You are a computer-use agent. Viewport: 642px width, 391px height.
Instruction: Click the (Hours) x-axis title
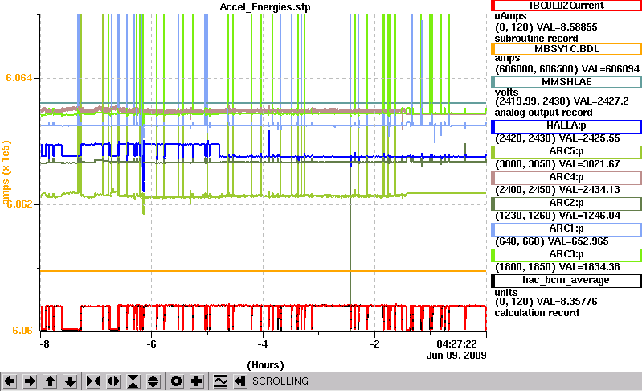click(x=265, y=365)
